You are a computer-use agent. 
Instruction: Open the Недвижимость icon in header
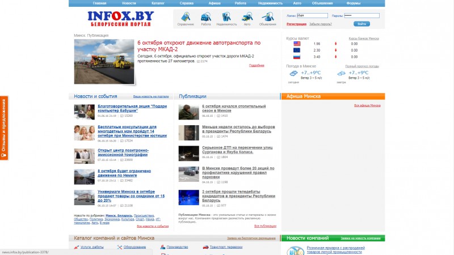click(x=226, y=17)
